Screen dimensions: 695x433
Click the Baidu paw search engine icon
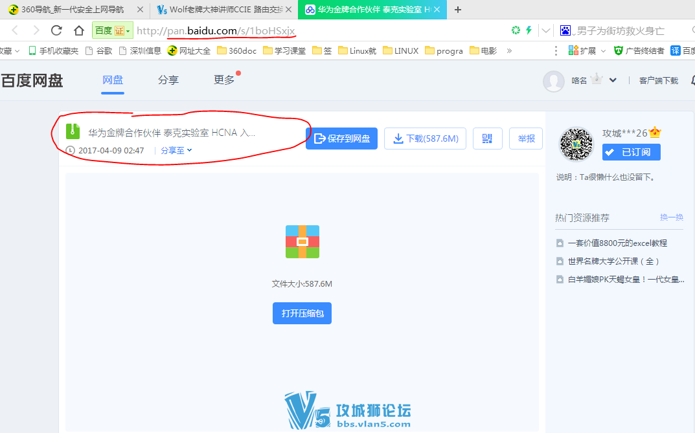click(565, 30)
